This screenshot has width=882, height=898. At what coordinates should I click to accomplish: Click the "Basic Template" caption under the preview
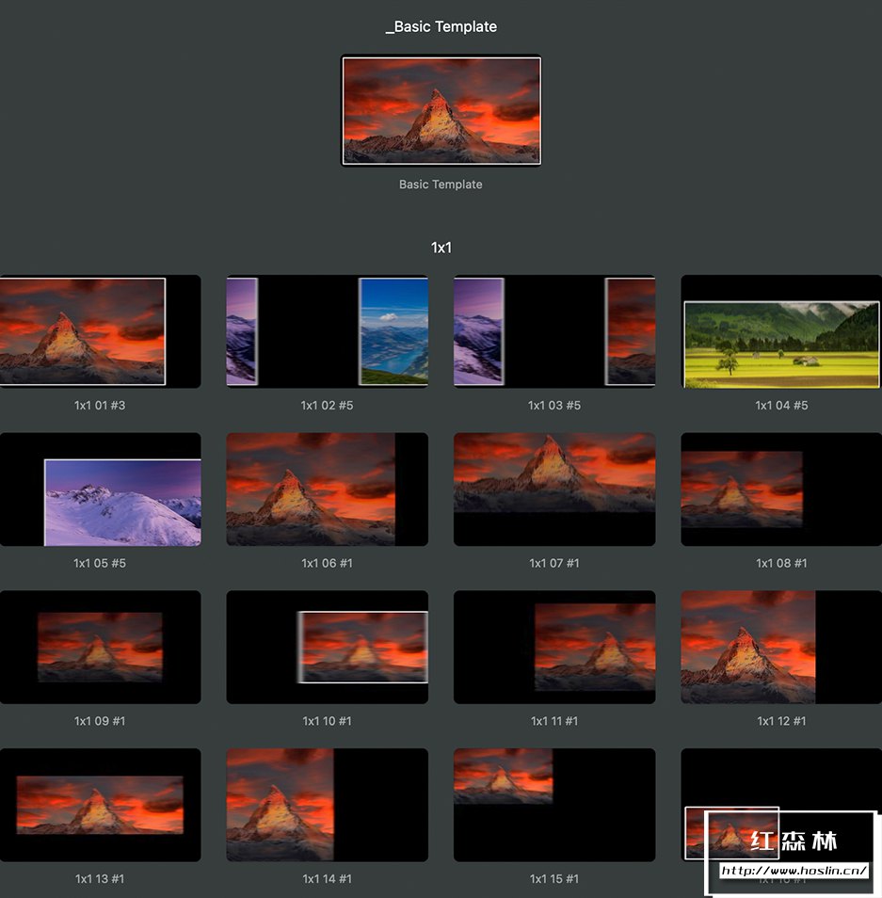click(441, 184)
